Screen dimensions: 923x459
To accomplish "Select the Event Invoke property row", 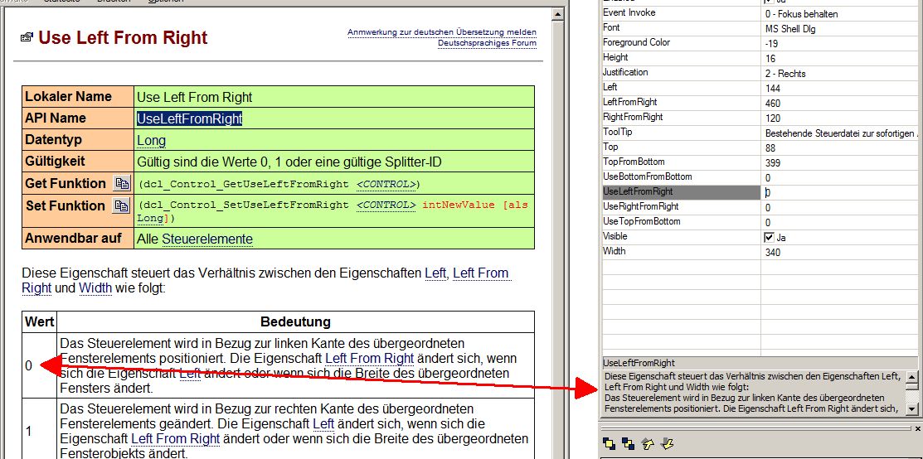I will pyautogui.click(x=760, y=13).
